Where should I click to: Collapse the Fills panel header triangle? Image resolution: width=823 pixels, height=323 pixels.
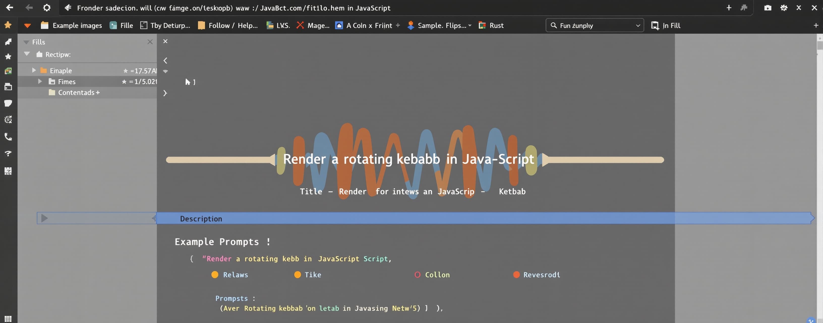(x=26, y=42)
